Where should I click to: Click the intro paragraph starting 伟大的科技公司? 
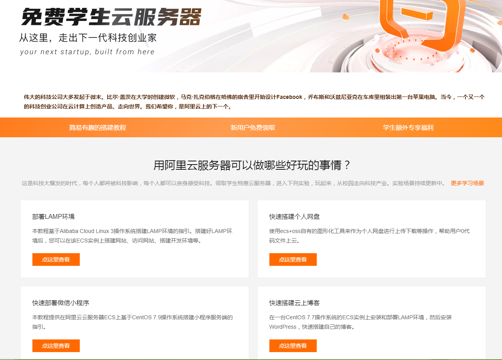click(x=254, y=102)
